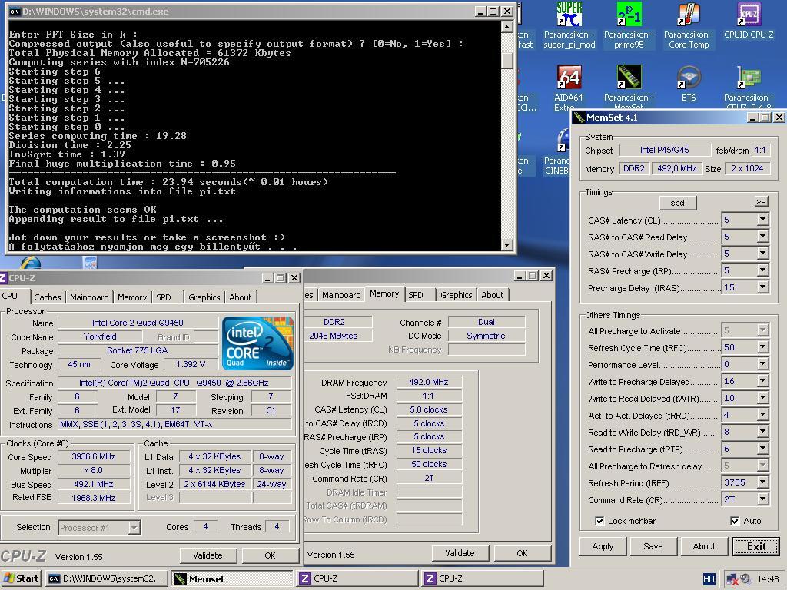The width and height of the screenshot is (787, 590).
Task: Click the DRAM Frequency value 492.0 MHz
Action: 429,382
